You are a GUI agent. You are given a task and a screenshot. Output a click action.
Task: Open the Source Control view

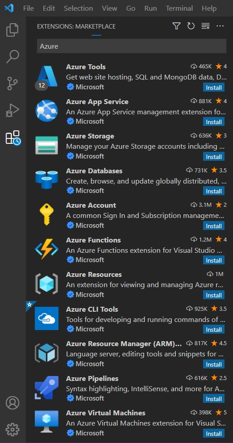(12, 83)
